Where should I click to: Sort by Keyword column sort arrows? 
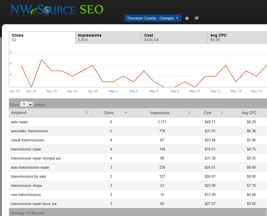87,113
